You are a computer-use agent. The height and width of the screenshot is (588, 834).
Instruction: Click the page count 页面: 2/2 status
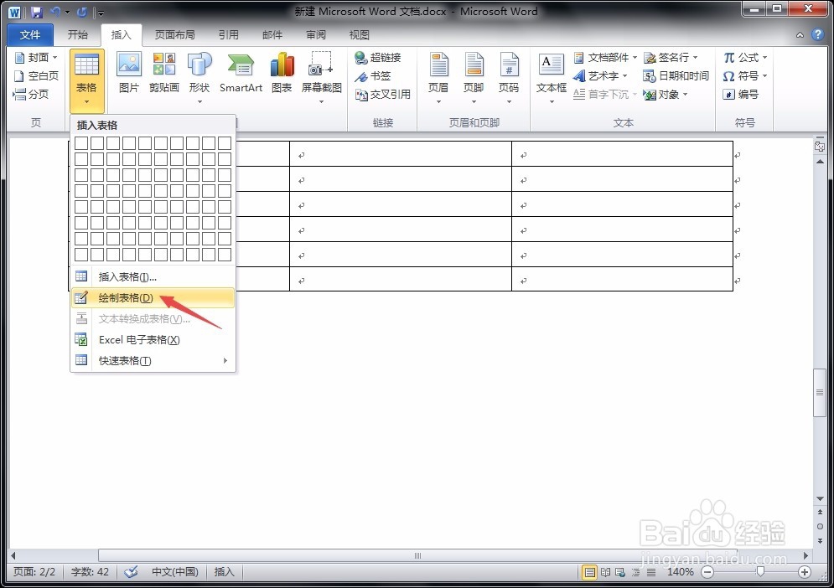pyautogui.click(x=34, y=572)
